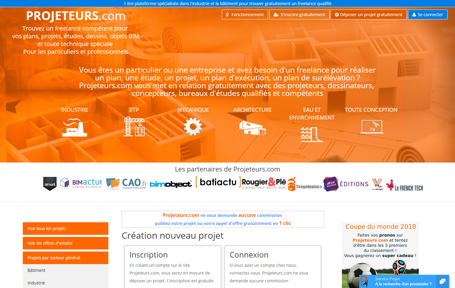This screenshot has width=455, height=288.
Task: Click the BTP crane and building icon
Action: [x=134, y=126]
